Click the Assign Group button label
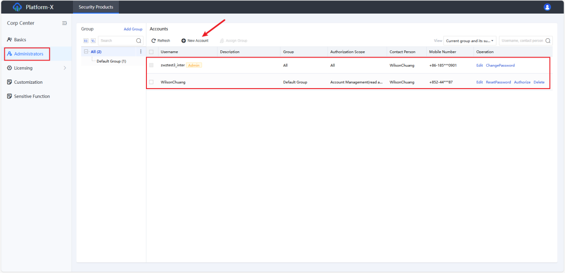This screenshot has height=273, width=565. tap(236, 41)
